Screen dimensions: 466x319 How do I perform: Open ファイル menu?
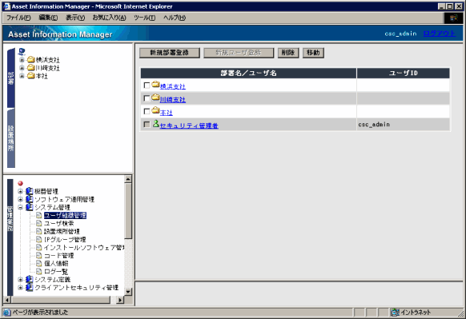click(x=18, y=18)
